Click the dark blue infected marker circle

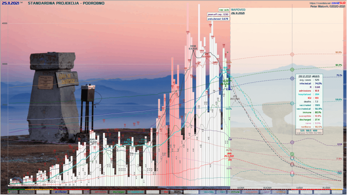292,79
